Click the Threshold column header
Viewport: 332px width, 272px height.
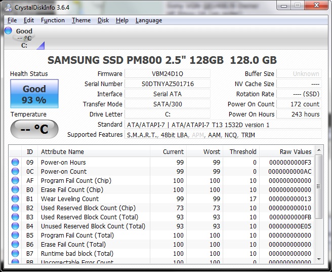[x=241, y=151]
